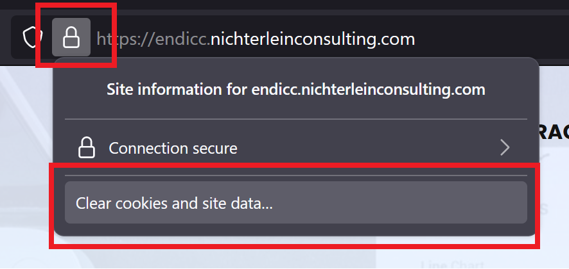
Task: Expand Connection secure details with chevron arrow
Action: 505,149
